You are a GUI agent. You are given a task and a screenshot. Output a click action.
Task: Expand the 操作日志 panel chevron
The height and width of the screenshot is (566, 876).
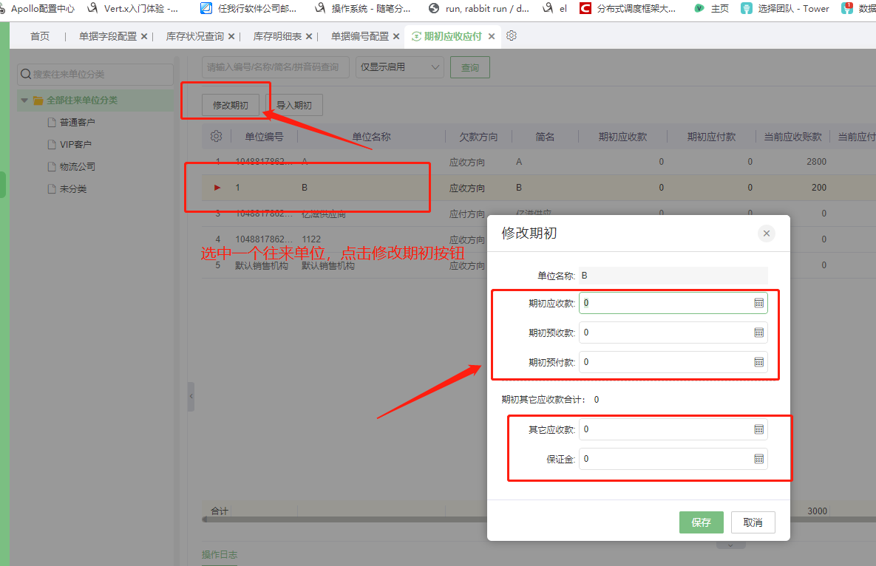[731, 545]
